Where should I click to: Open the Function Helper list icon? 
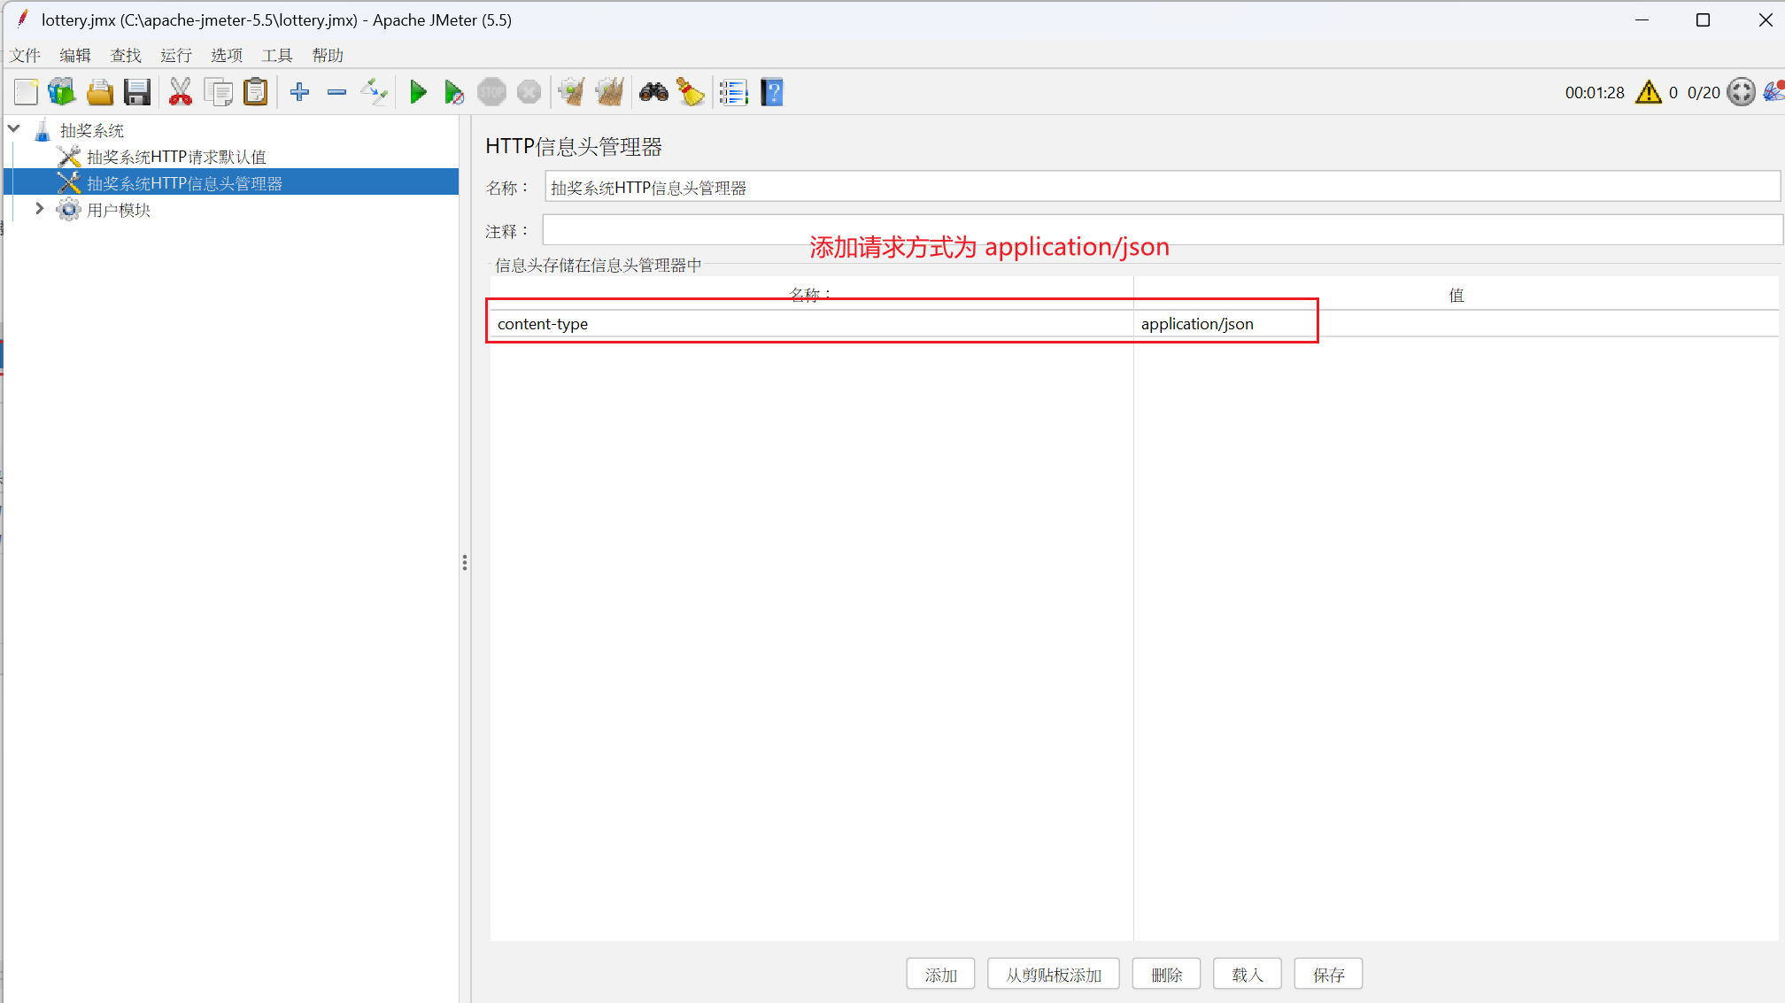click(x=733, y=92)
